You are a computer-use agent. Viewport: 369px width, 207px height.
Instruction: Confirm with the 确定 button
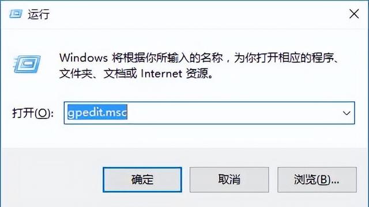click(x=142, y=179)
